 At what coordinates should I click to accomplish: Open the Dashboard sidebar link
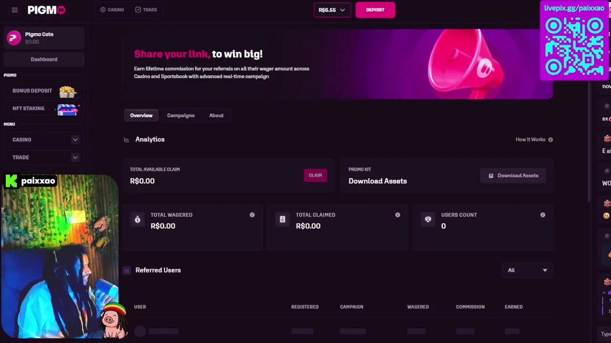pos(44,59)
